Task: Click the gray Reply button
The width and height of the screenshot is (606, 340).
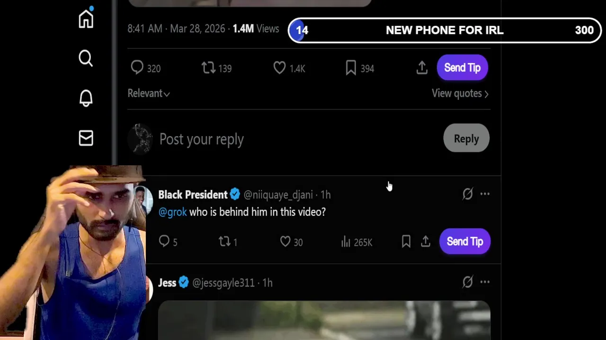Action: click(x=466, y=138)
